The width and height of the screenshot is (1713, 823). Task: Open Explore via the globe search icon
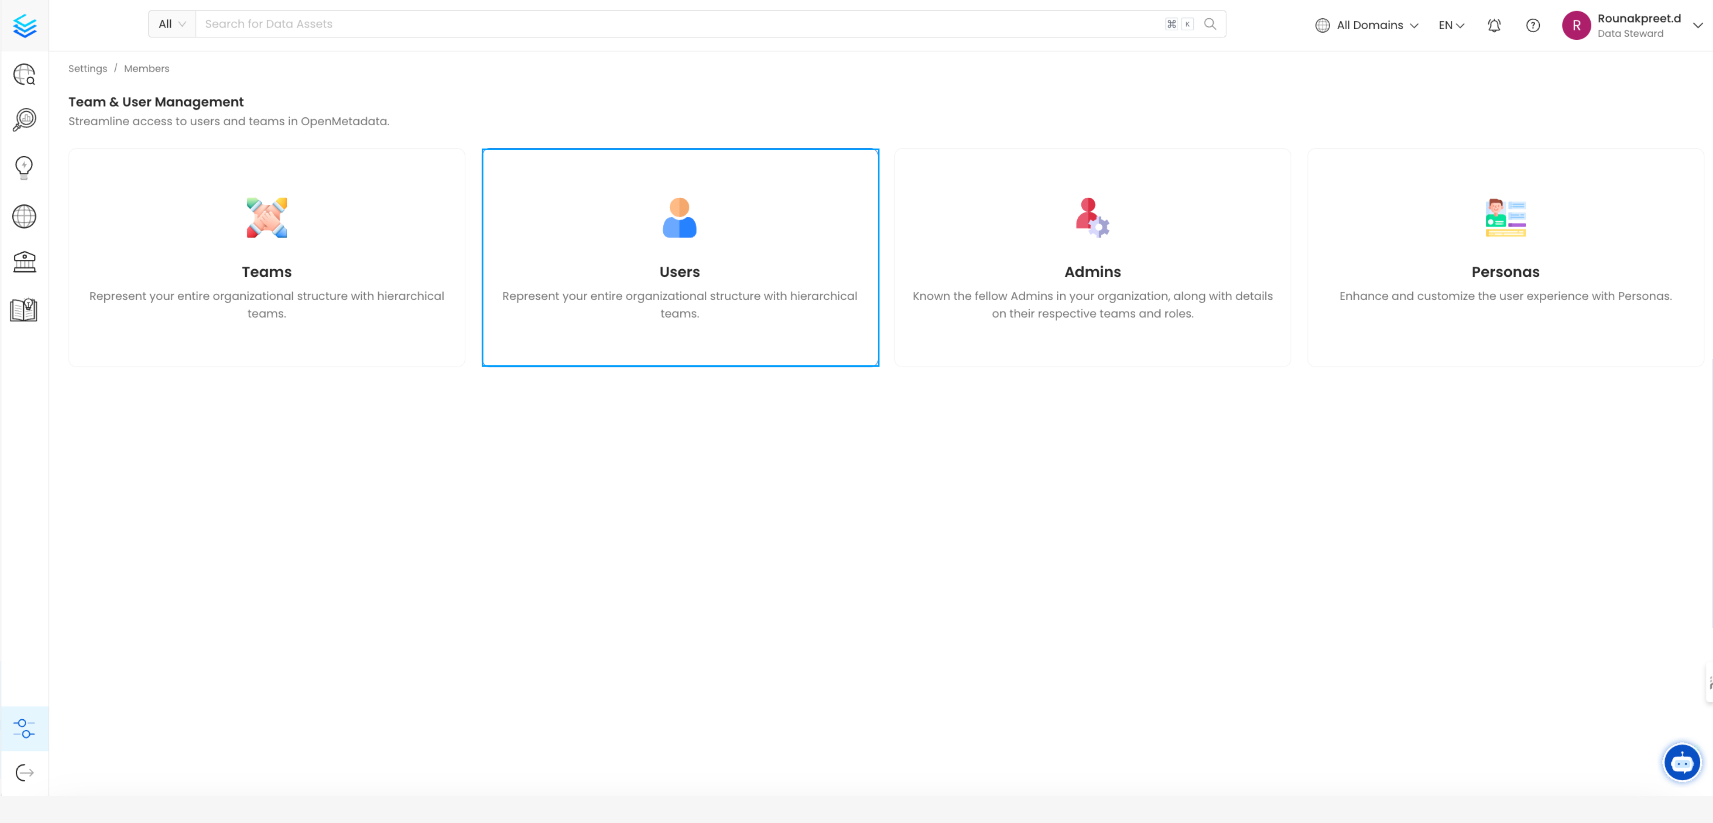(25, 75)
